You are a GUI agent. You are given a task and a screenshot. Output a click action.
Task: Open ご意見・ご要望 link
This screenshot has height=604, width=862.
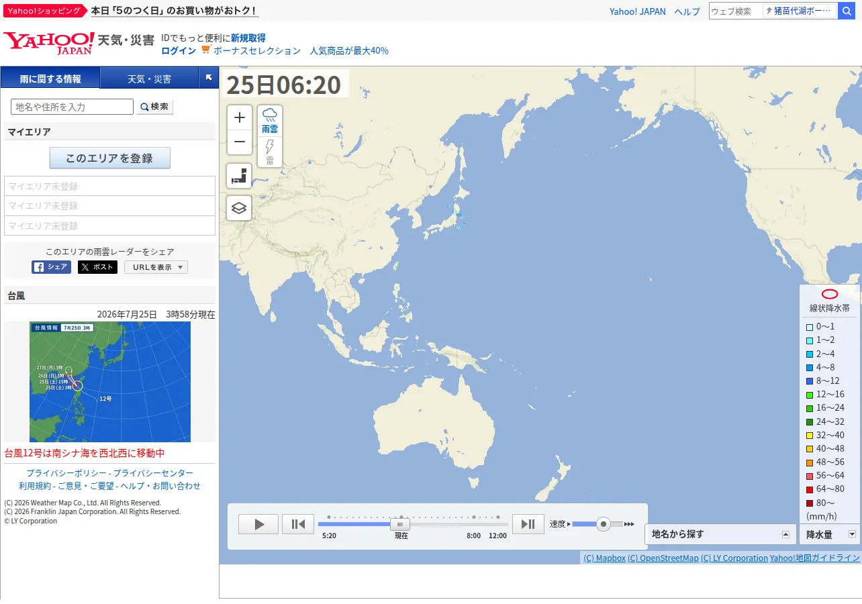[x=86, y=486]
